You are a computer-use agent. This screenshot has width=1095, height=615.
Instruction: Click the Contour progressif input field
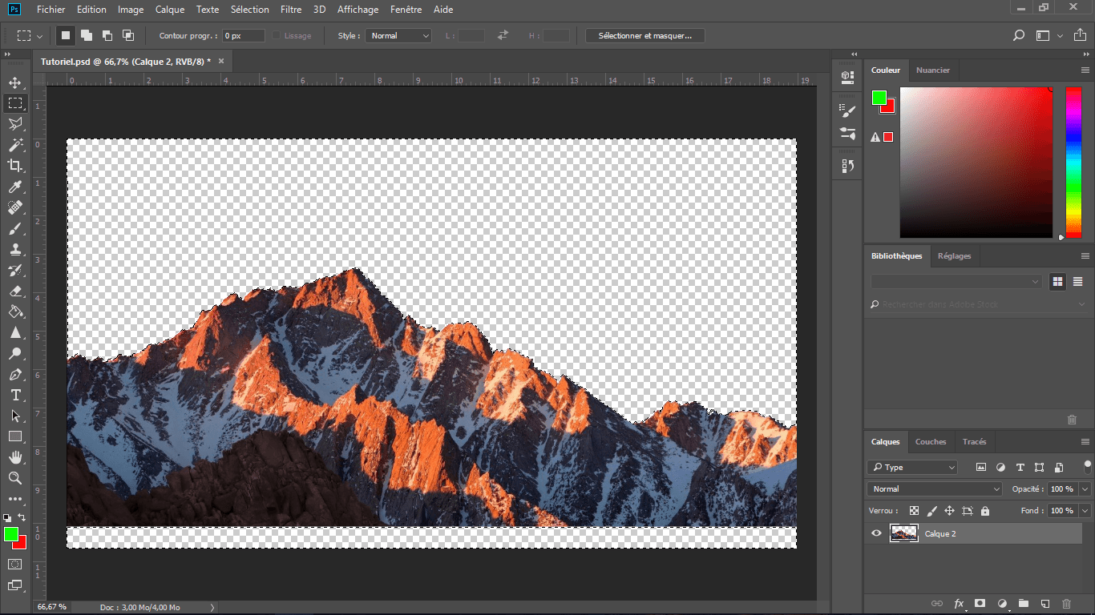click(244, 36)
